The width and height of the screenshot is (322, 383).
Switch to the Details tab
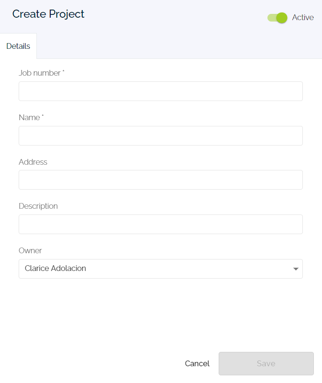pos(18,46)
